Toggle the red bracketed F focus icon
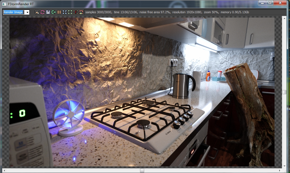Screen dimensions: 290x173 [x=76, y=12]
